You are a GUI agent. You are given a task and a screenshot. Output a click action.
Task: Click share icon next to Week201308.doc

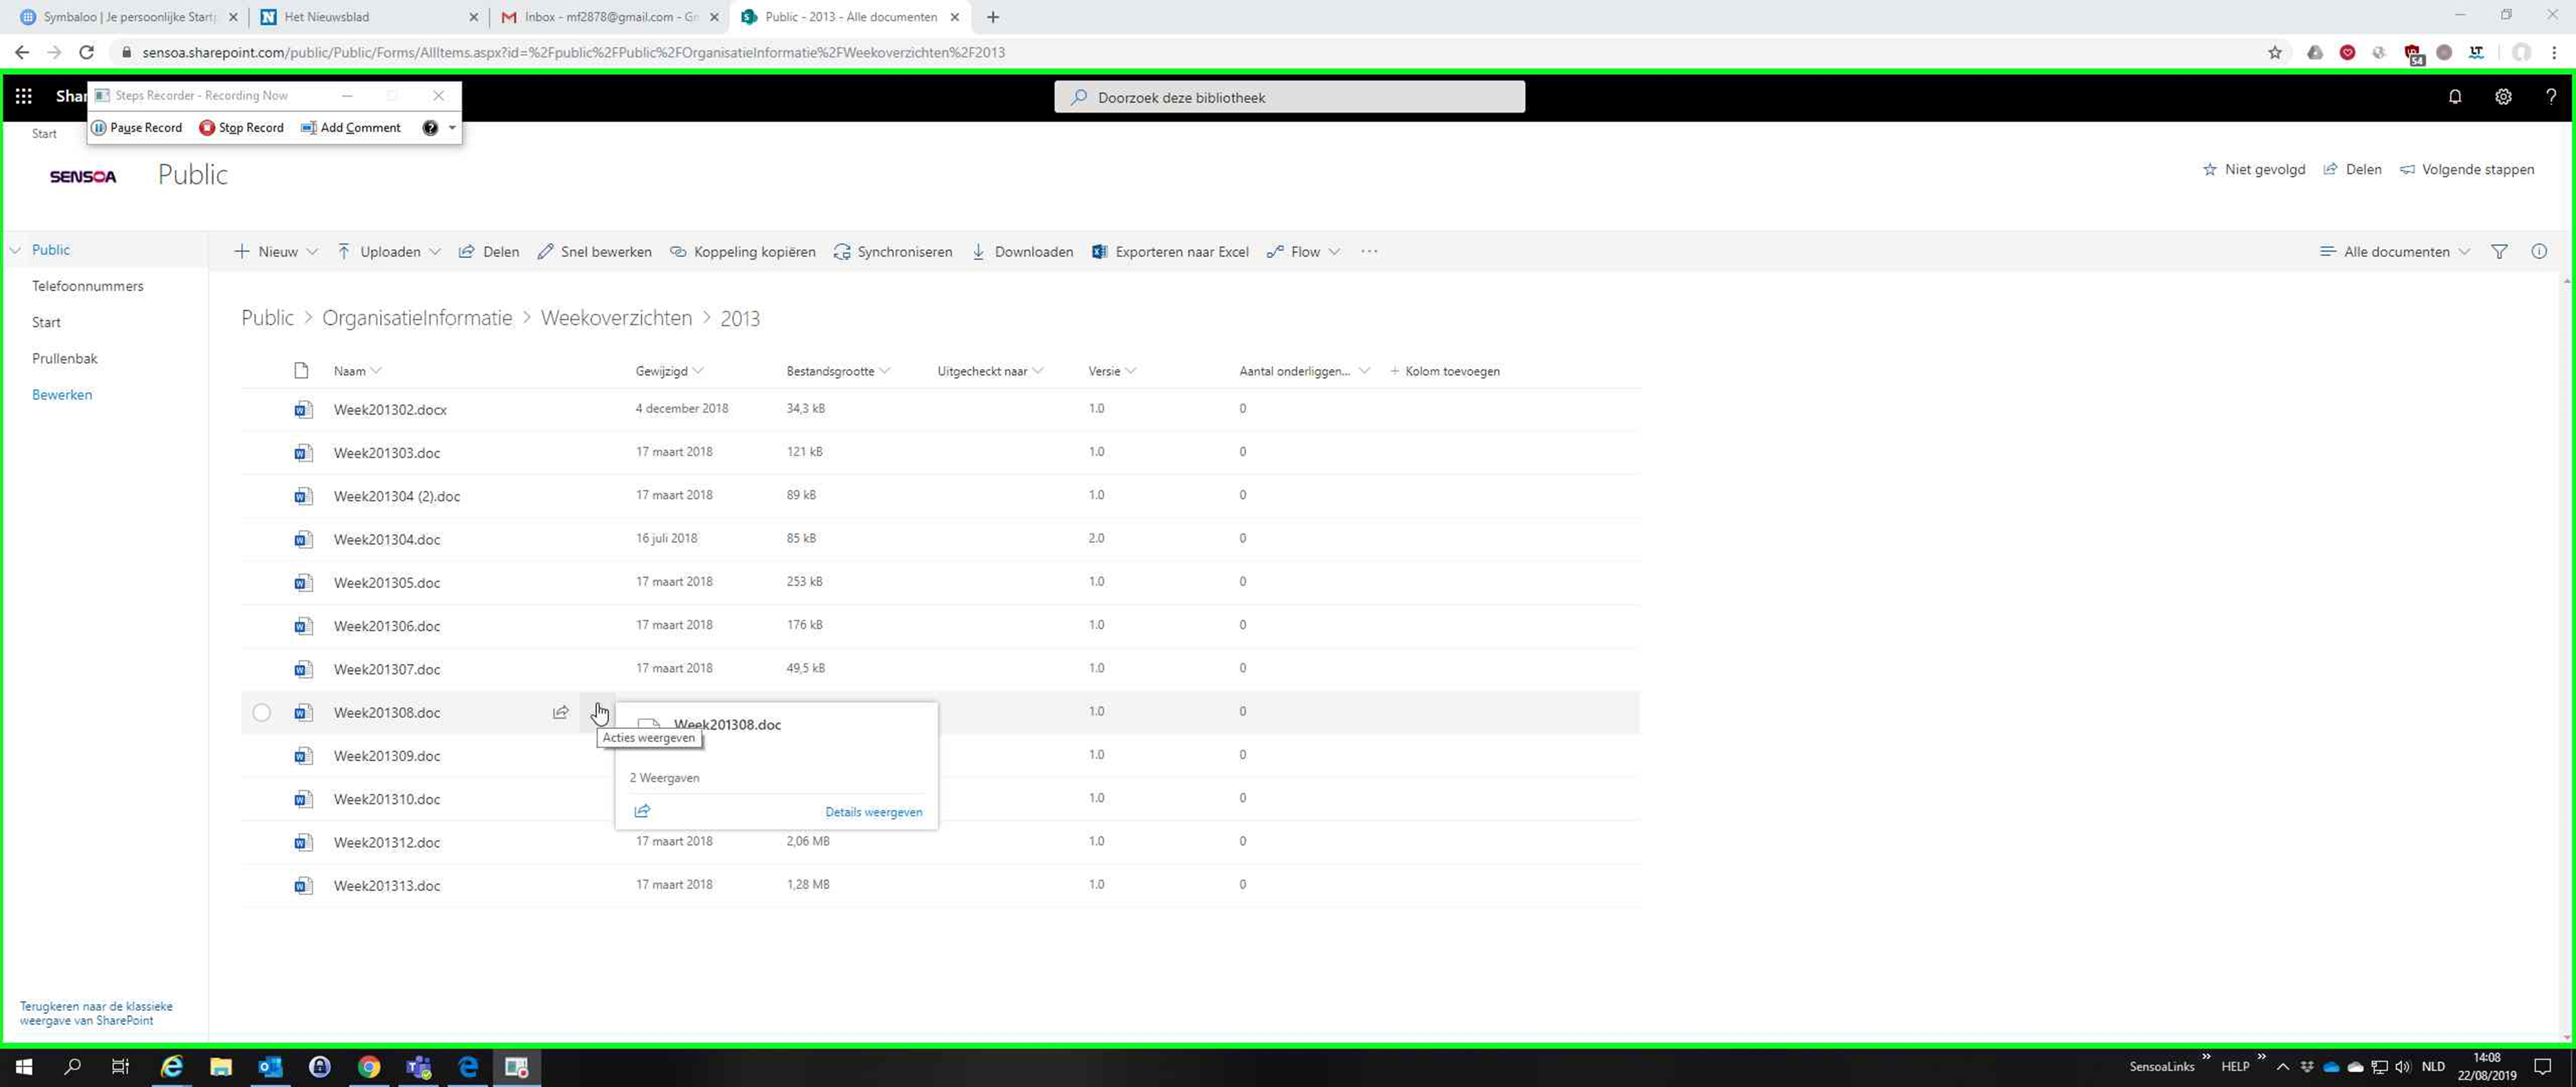point(560,713)
